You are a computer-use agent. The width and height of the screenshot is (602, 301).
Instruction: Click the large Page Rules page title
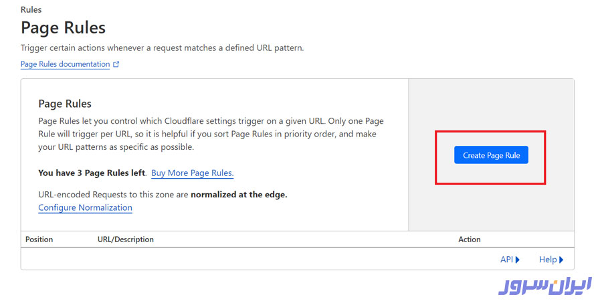(x=63, y=28)
